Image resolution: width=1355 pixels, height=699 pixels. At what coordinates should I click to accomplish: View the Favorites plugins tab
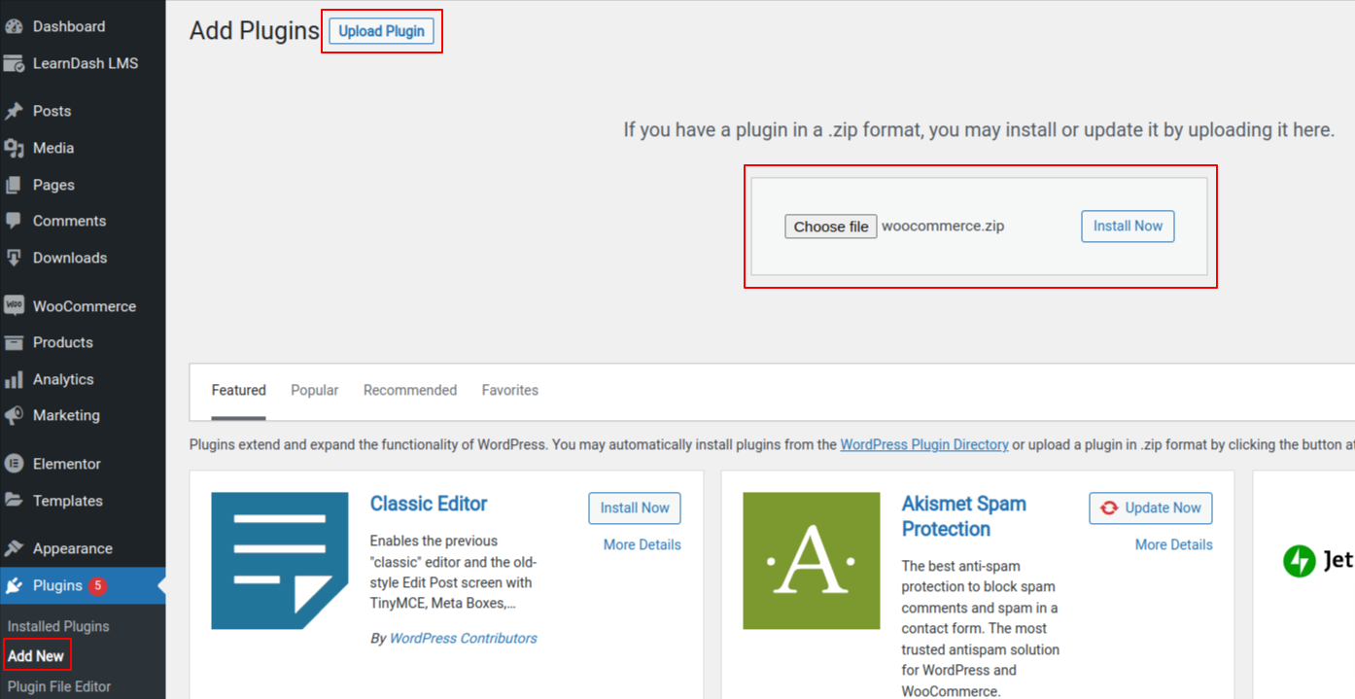(x=509, y=390)
